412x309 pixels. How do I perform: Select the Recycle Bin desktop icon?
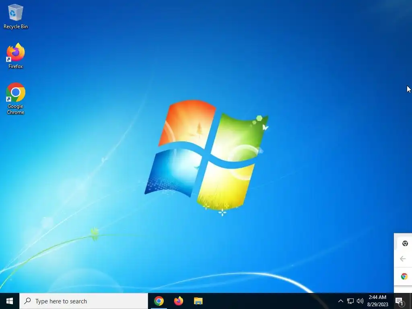[16, 16]
